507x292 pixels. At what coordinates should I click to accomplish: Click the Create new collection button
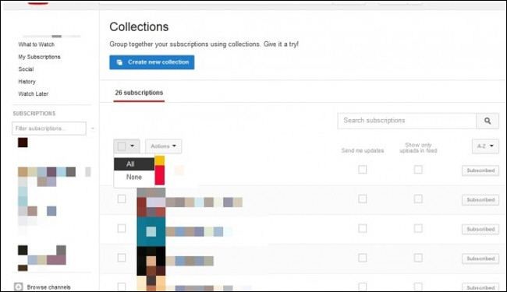[x=151, y=62]
